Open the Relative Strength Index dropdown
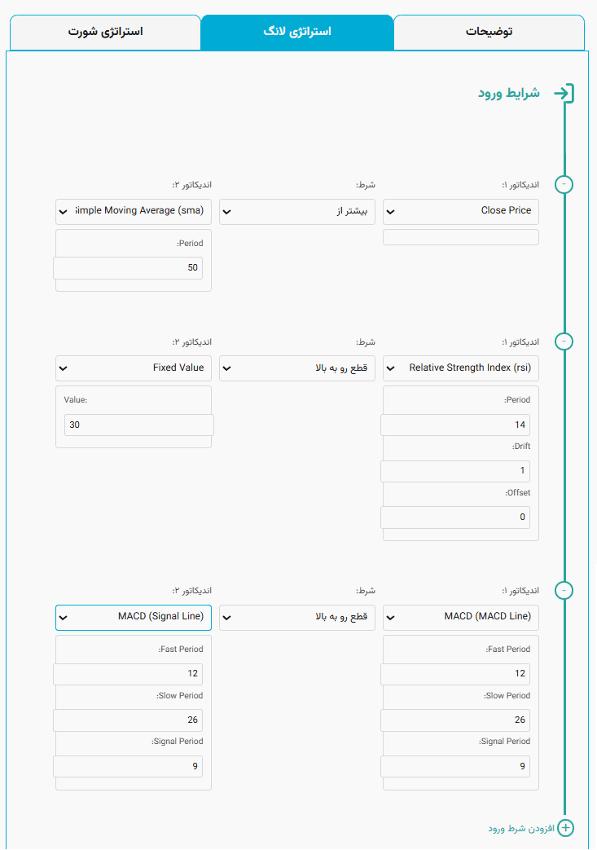The image size is (597, 850). click(x=460, y=368)
